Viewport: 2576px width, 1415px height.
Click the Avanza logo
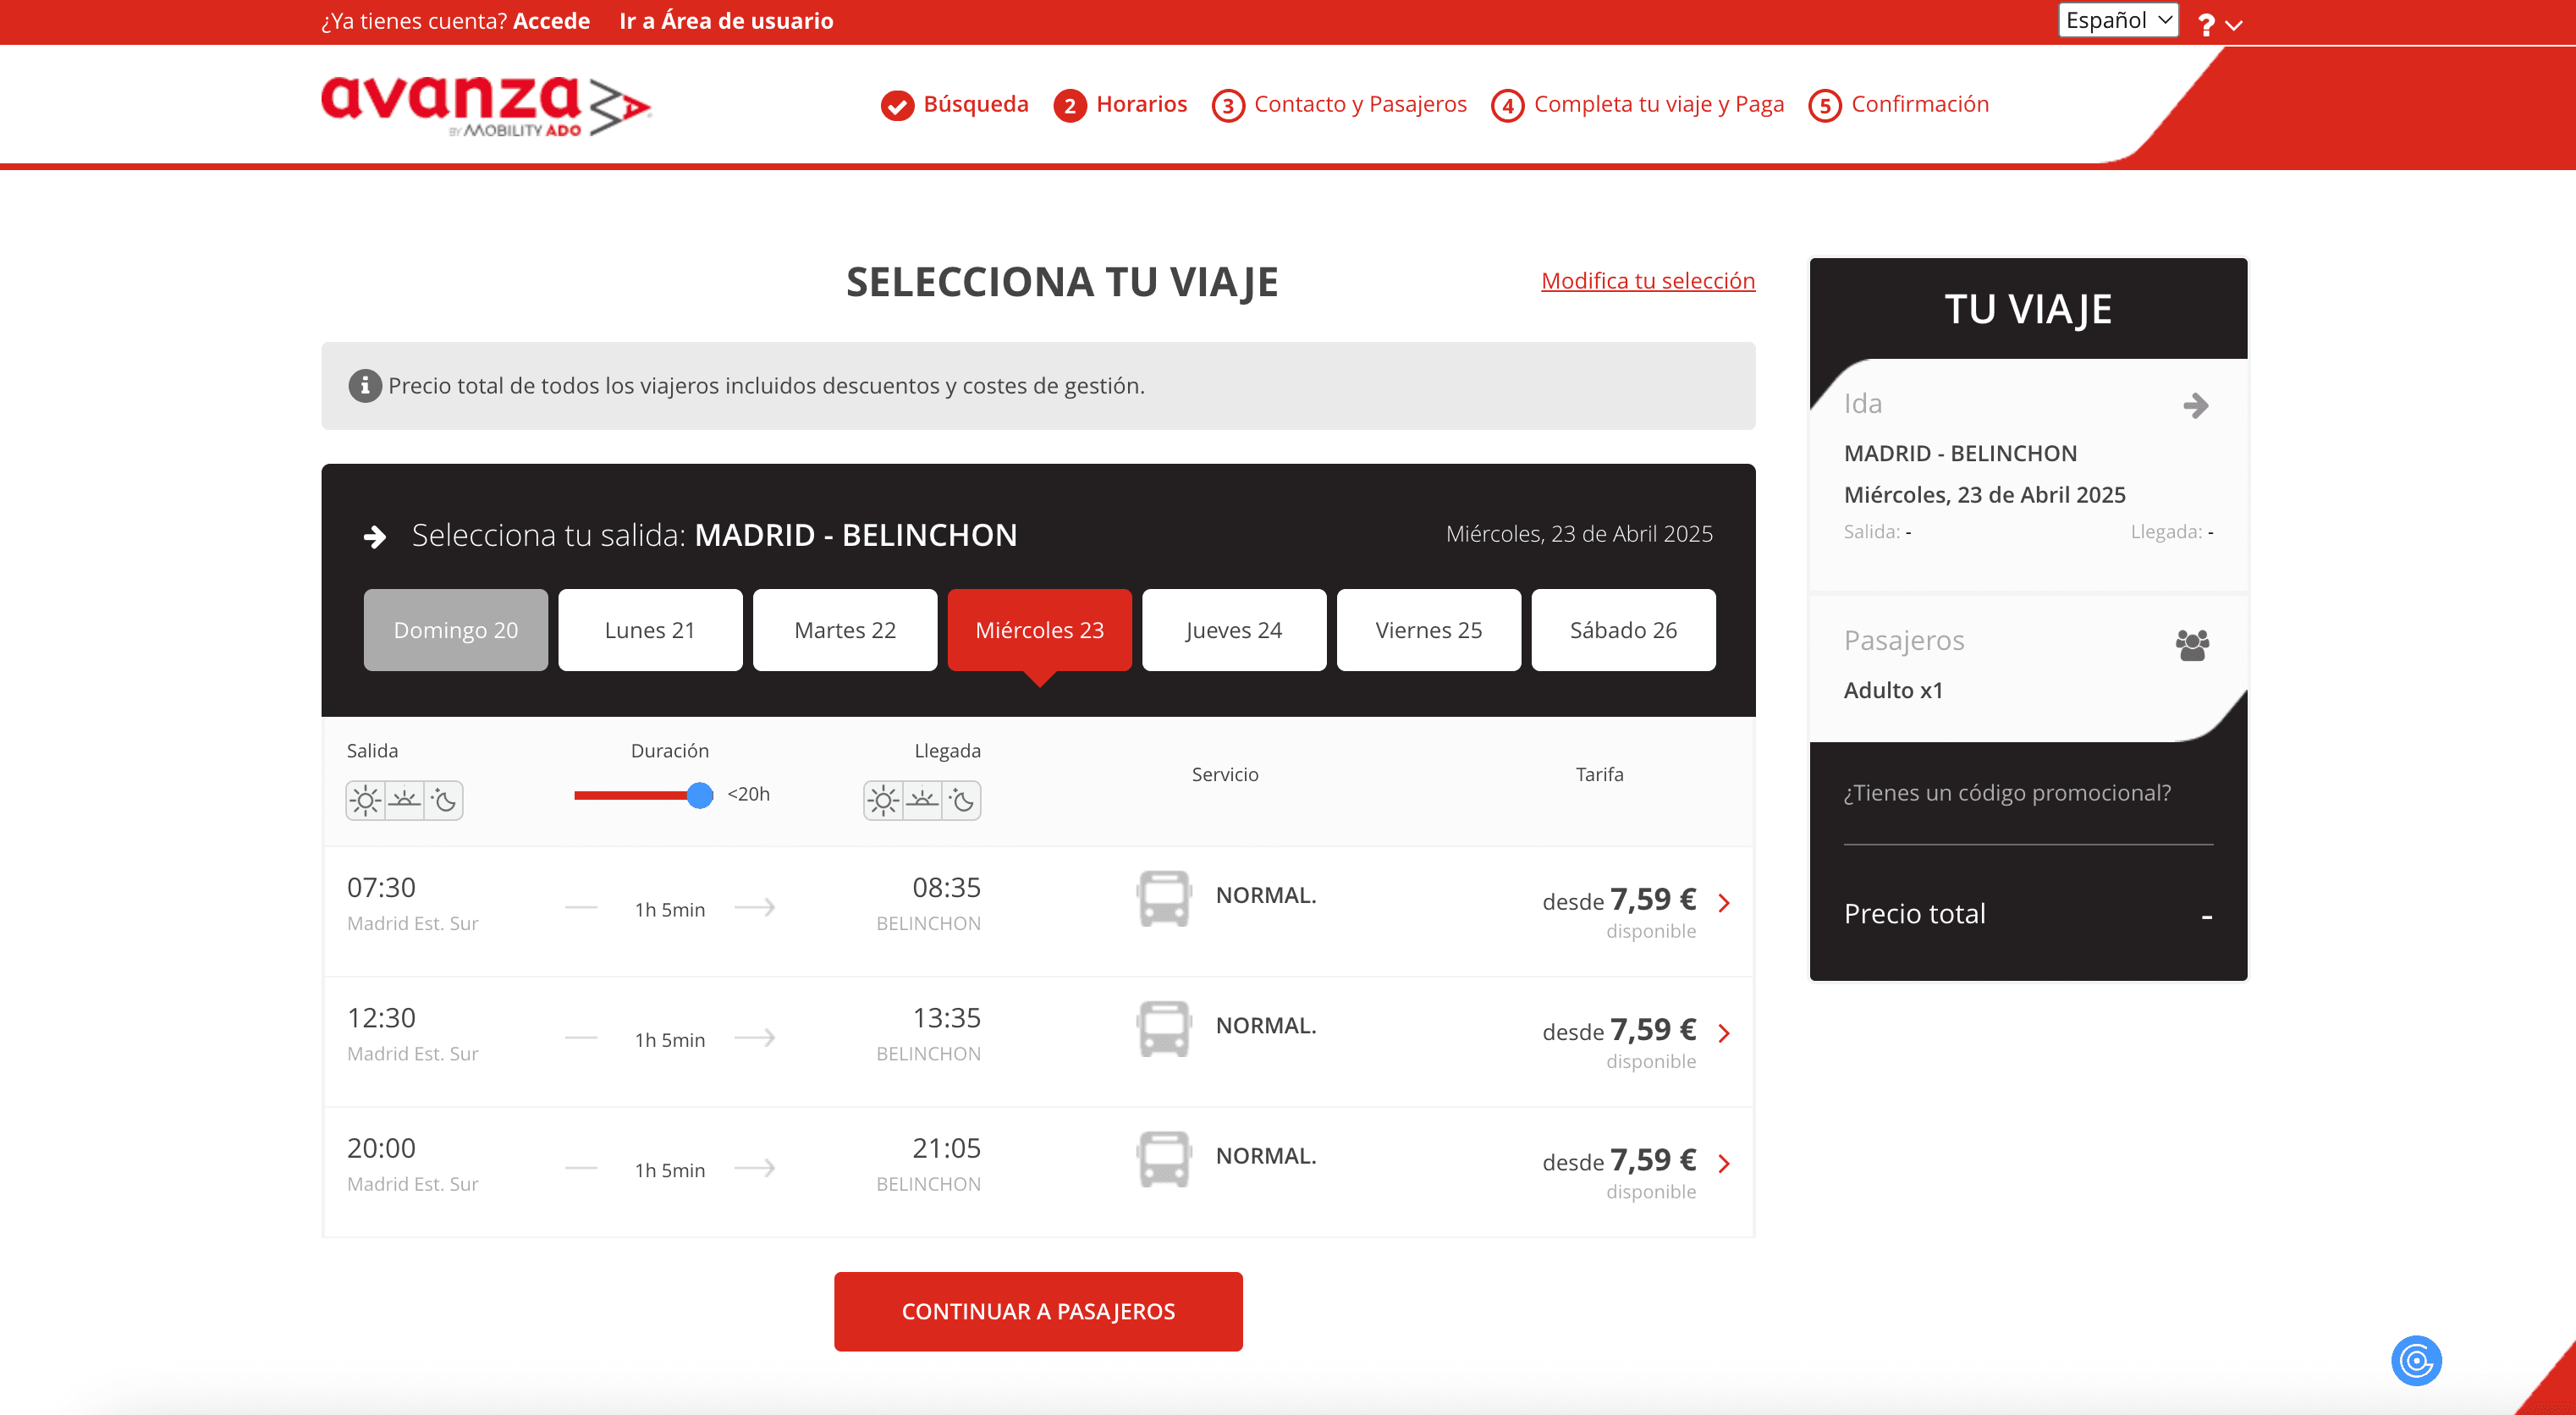(485, 105)
